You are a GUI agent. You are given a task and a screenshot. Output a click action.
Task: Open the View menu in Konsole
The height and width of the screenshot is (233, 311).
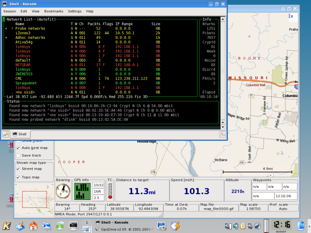pos(35,11)
